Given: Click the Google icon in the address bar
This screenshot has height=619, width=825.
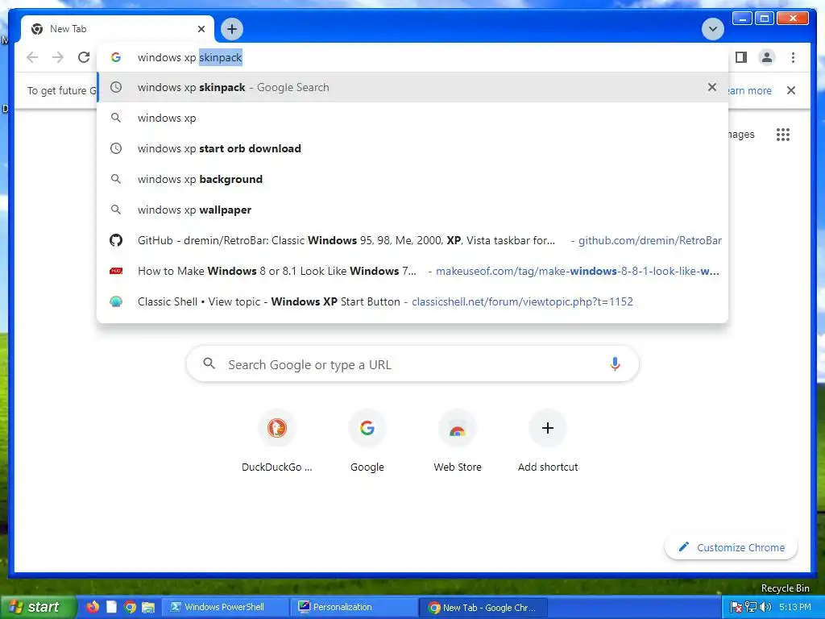Looking at the screenshot, I should (x=116, y=57).
